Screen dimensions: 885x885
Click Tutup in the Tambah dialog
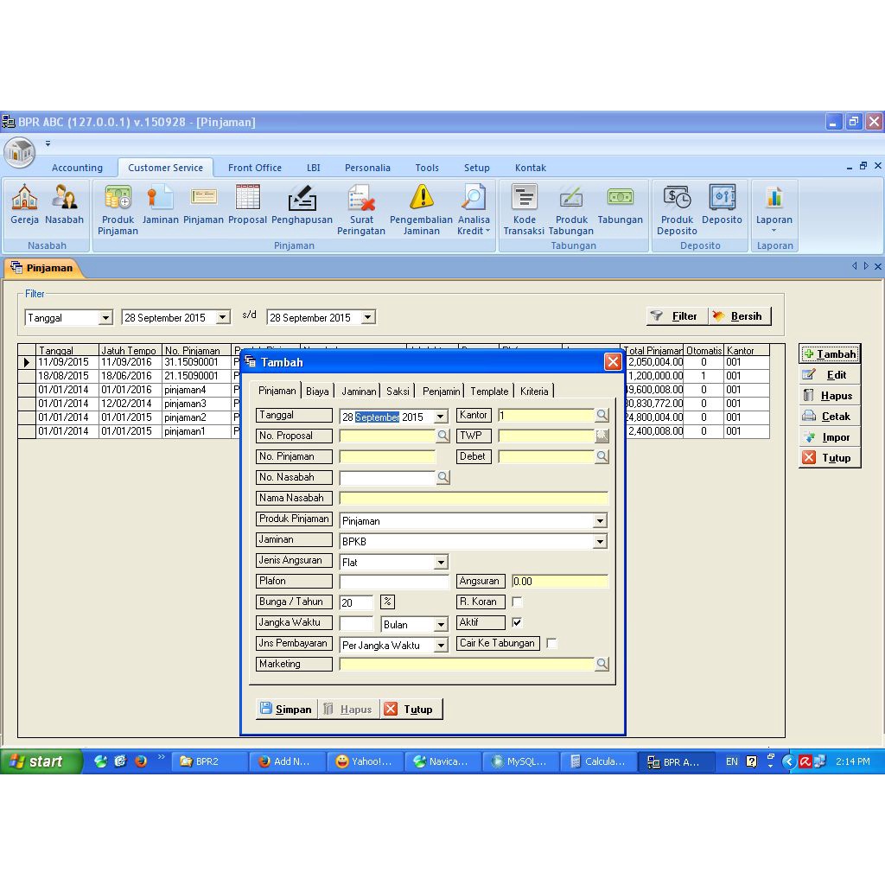point(411,709)
